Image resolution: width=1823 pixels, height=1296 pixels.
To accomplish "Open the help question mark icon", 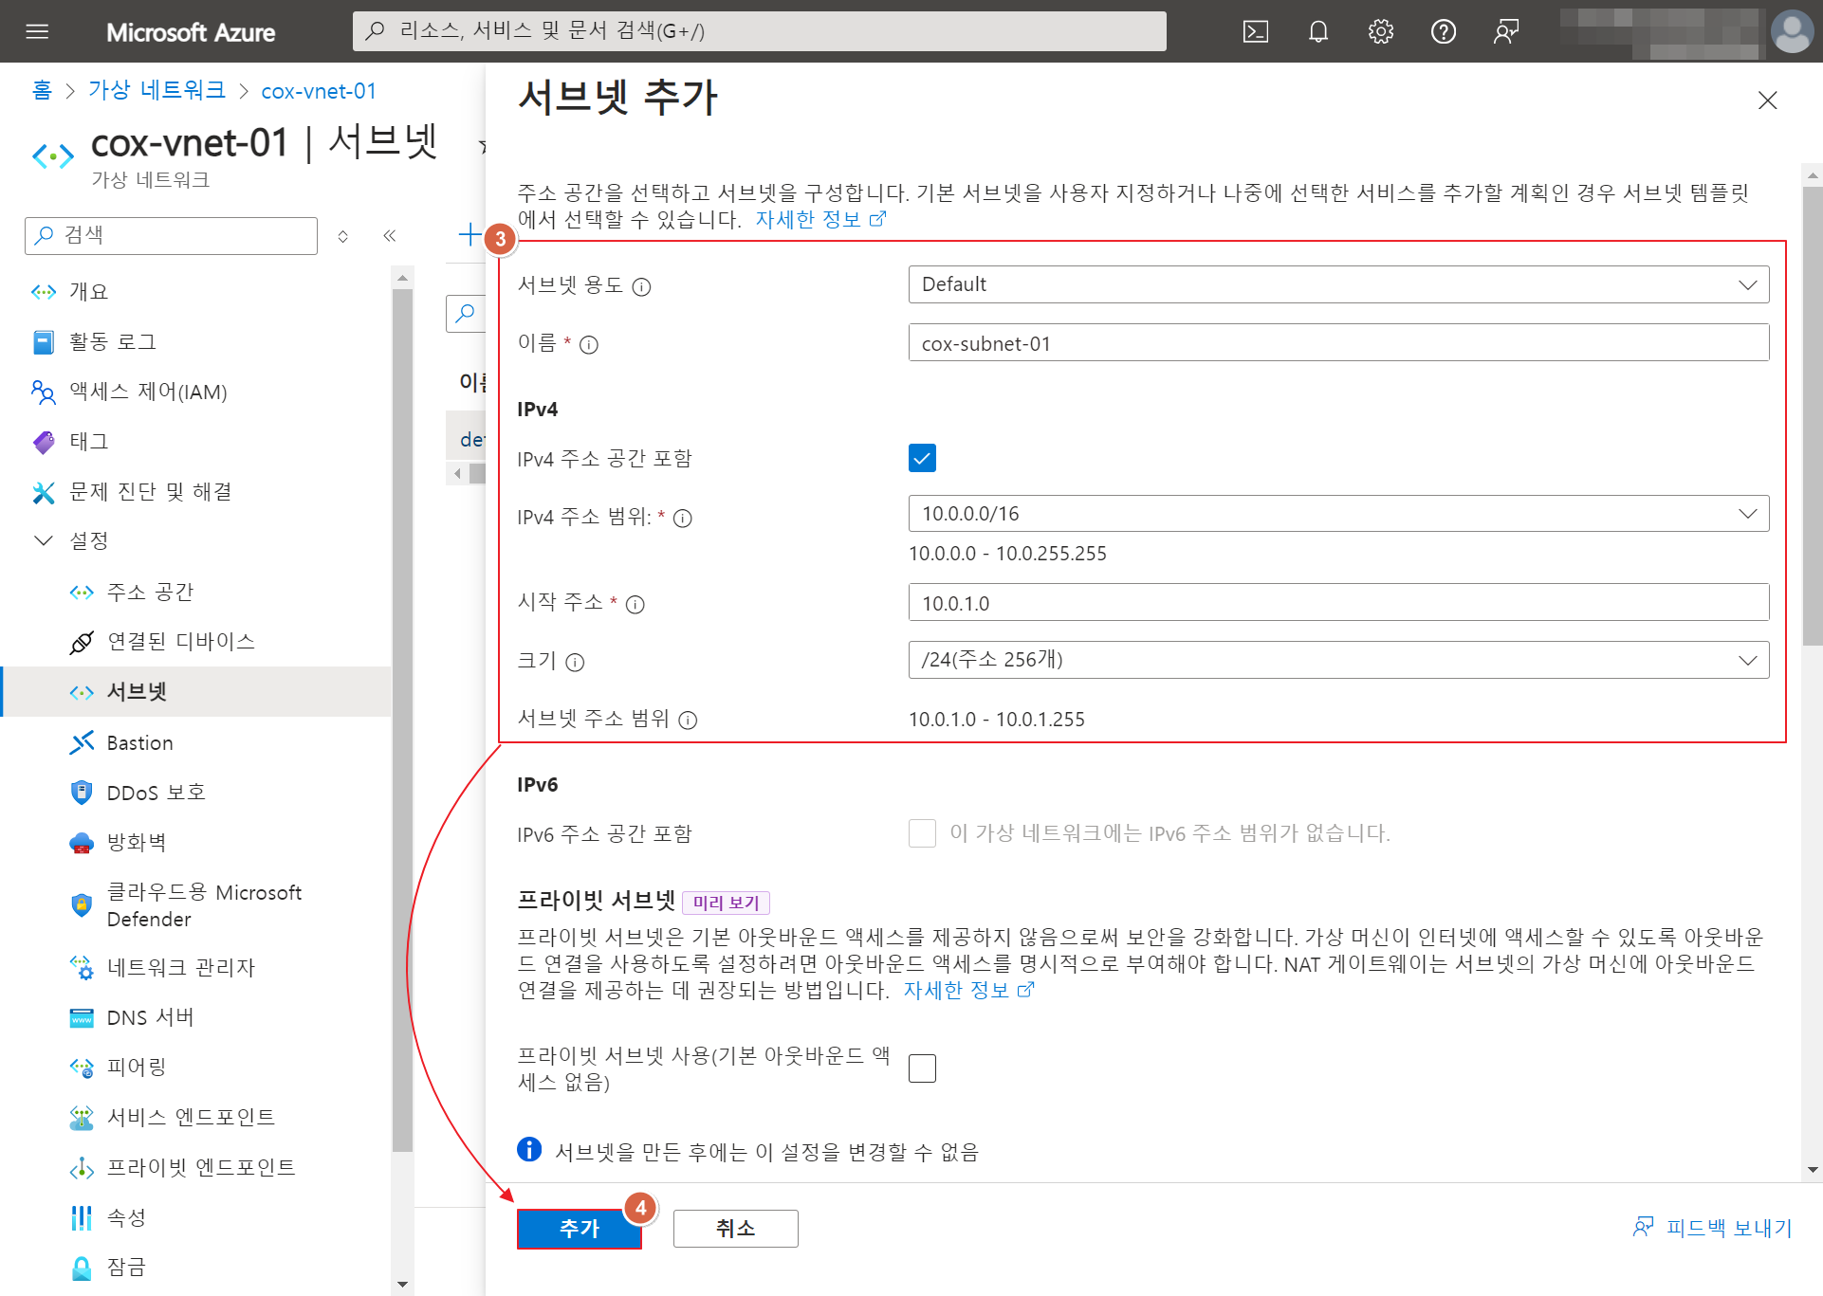I will (1443, 31).
